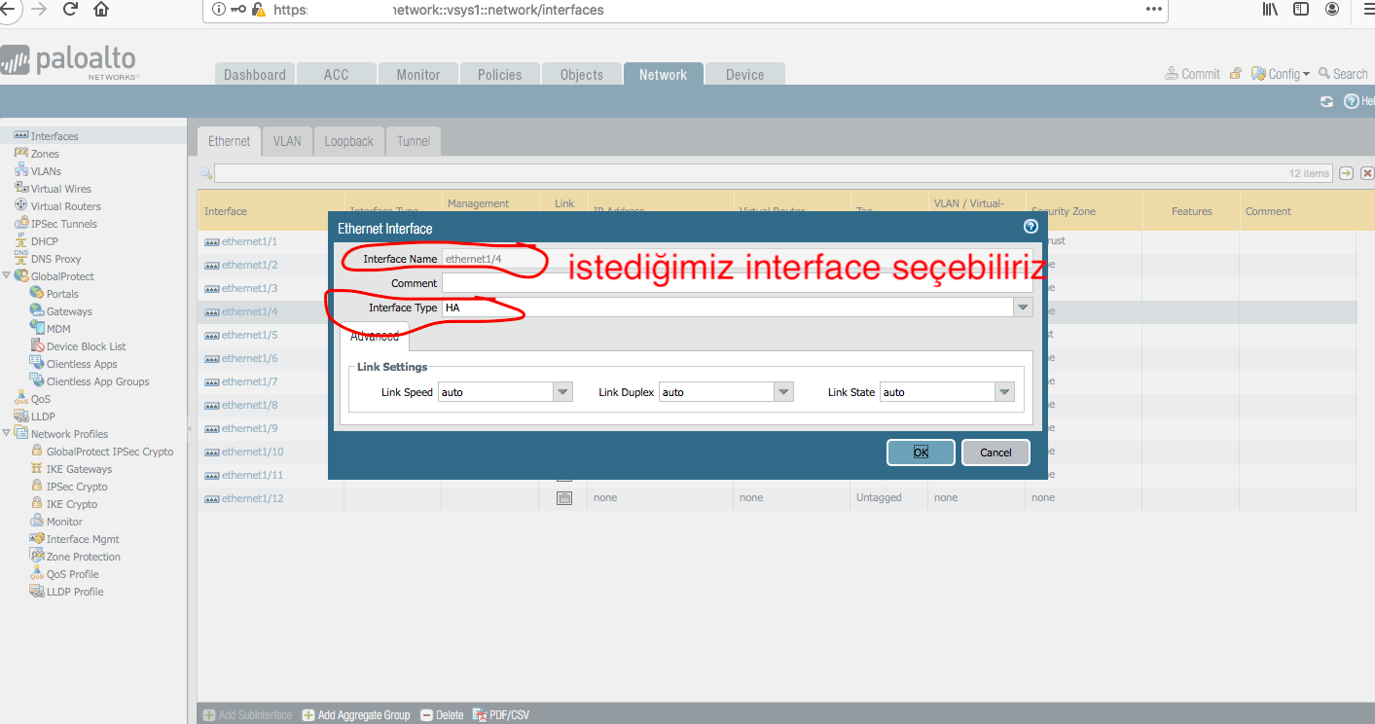Click the PDF/CSV export icon
The image size is (1375, 724).
479,715
